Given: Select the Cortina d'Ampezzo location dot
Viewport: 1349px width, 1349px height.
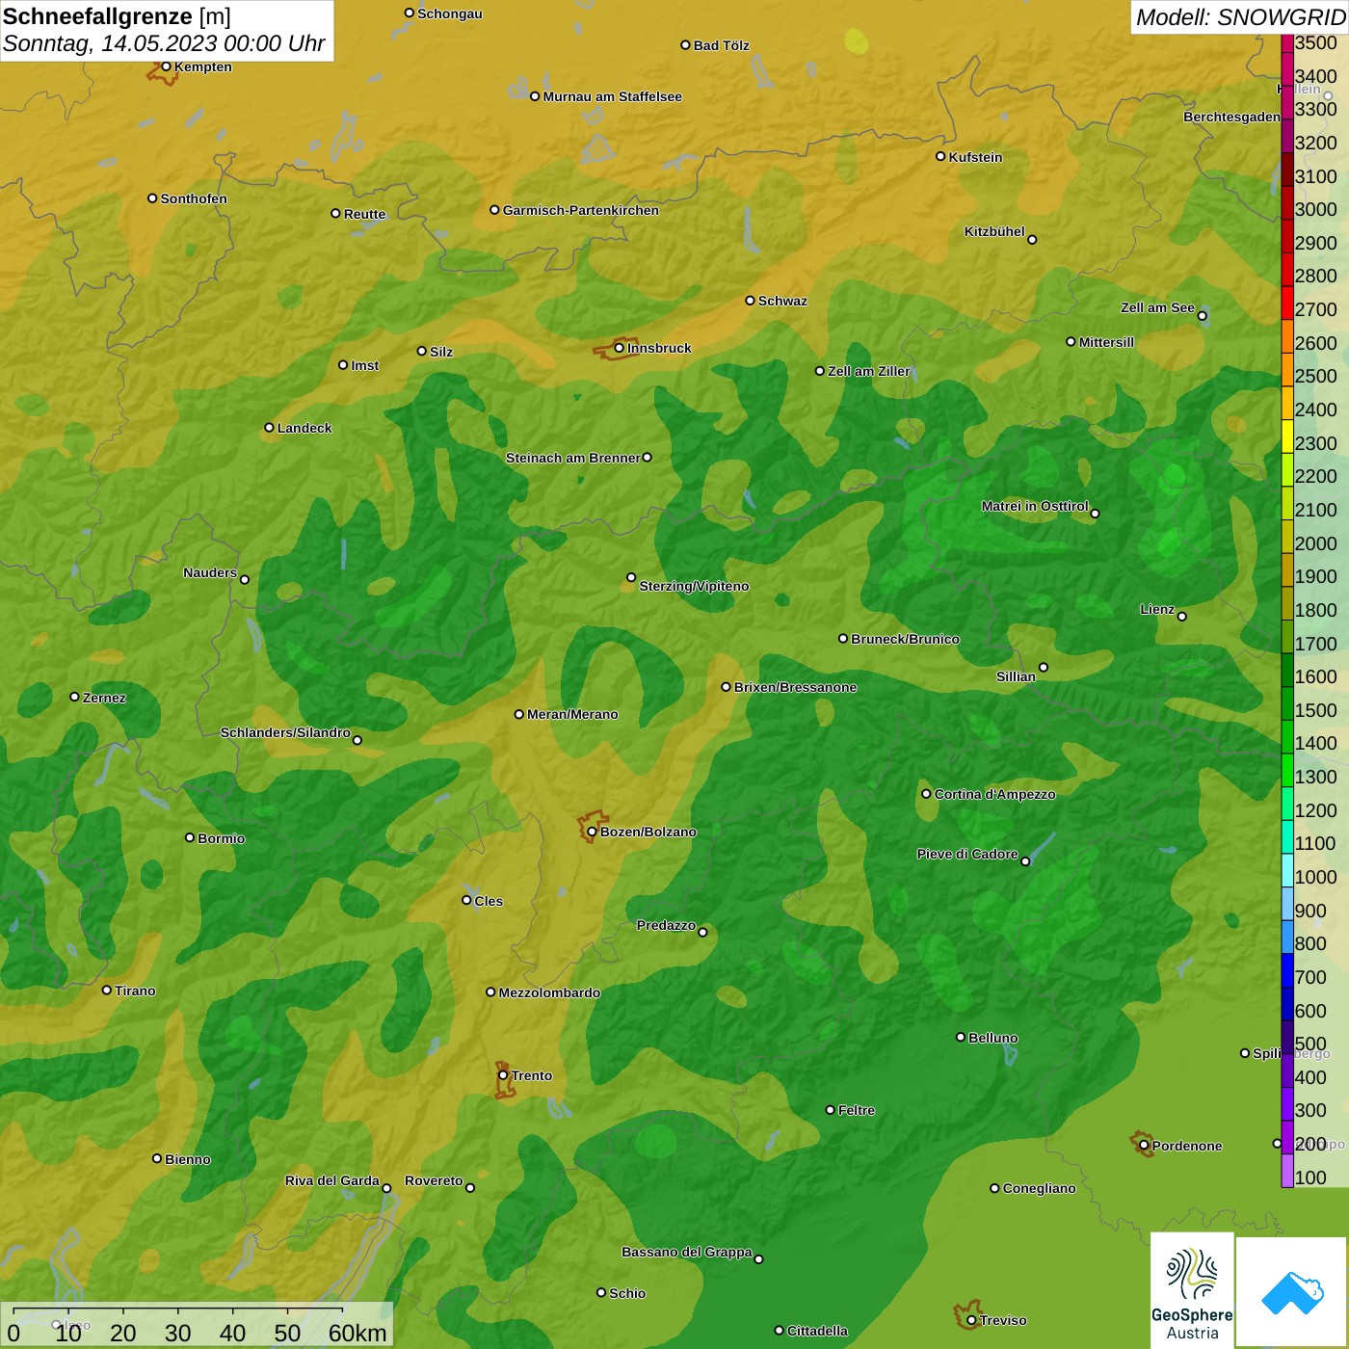Looking at the screenshot, I should pos(926,794).
